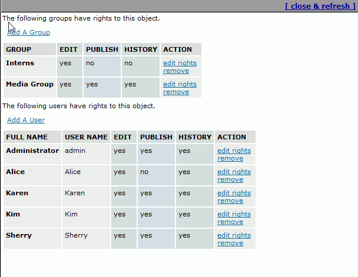Edit rights for Media Group

click(180, 84)
